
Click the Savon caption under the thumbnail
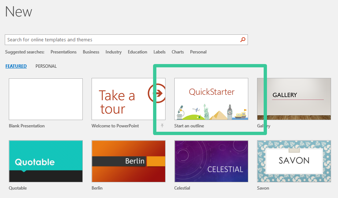click(x=263, y=188)
